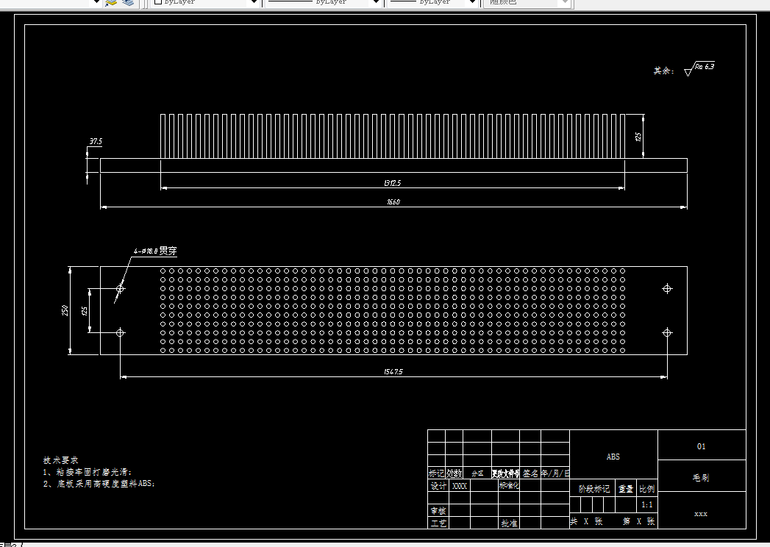
Task: Select the 工艺 label cell
Action: point(438,523)
